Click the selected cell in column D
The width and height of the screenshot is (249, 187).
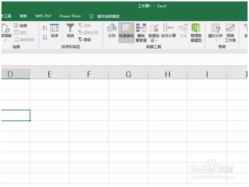[x=16, y=115]
